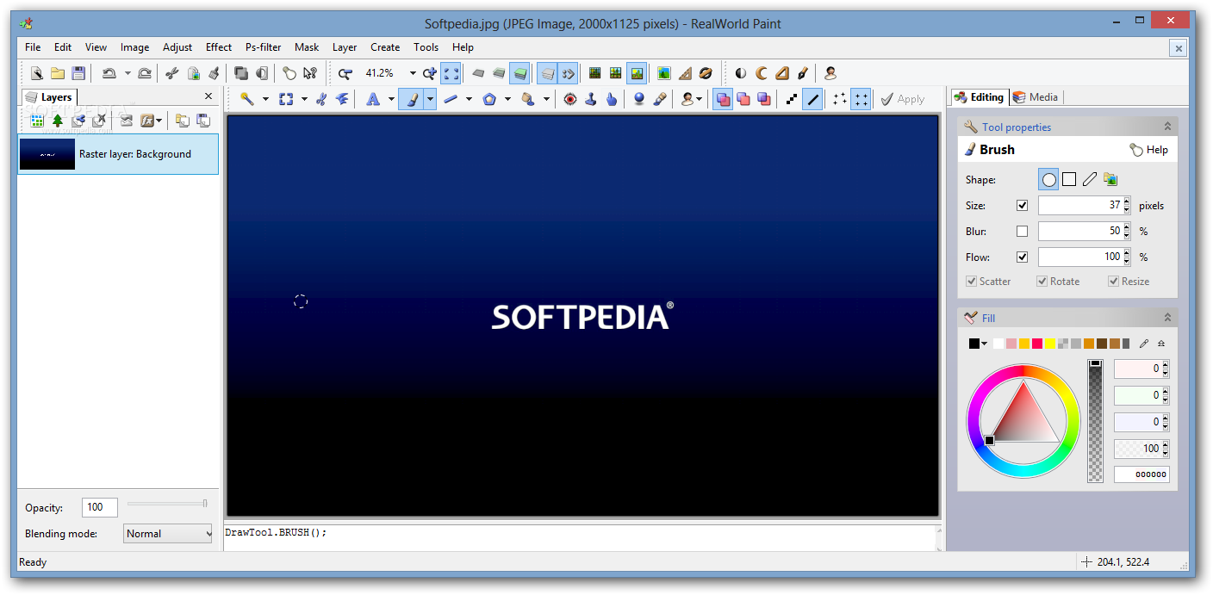Switch to the Editing tab
1213x595 pixels.
(979, 97)
